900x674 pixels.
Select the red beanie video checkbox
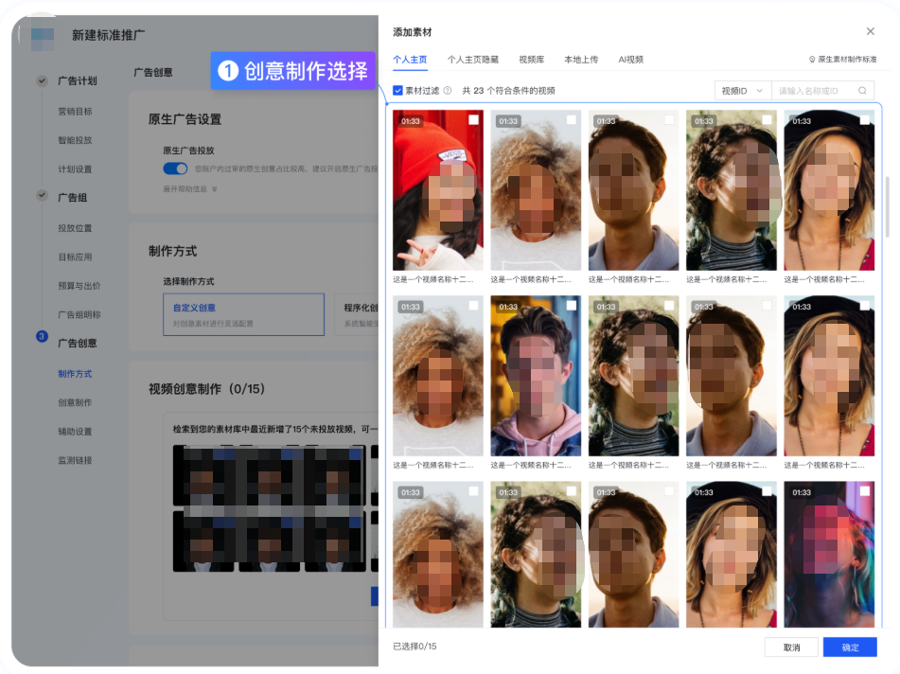point(473,120)
